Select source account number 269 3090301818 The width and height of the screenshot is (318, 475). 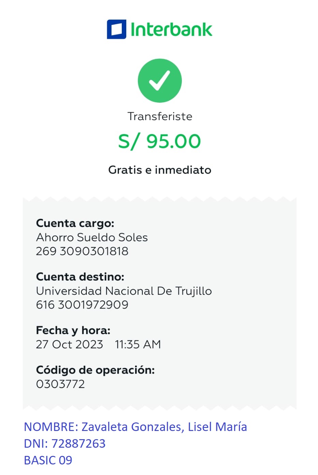pyautogui.click(x=82, y=251)
